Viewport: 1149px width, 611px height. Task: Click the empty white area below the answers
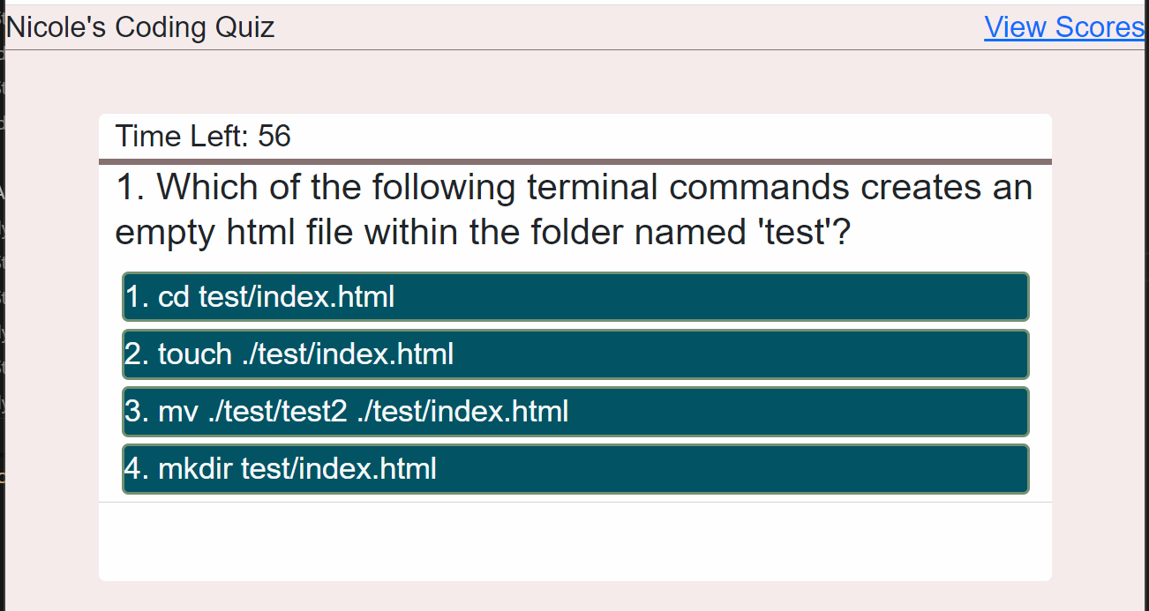[575, 541]
